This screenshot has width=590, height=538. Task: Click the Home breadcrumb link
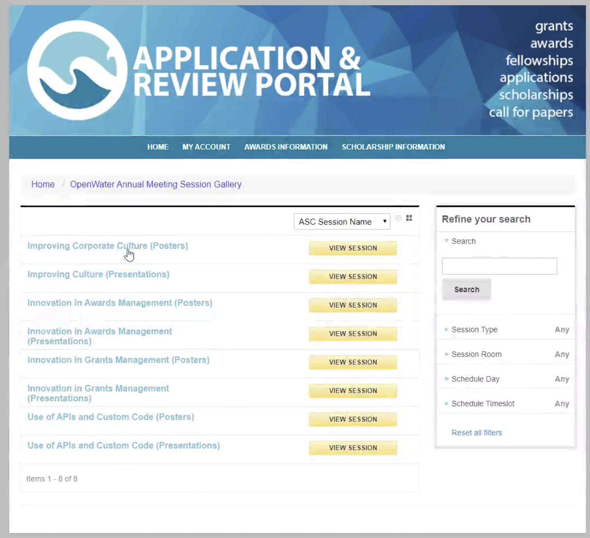43,184
